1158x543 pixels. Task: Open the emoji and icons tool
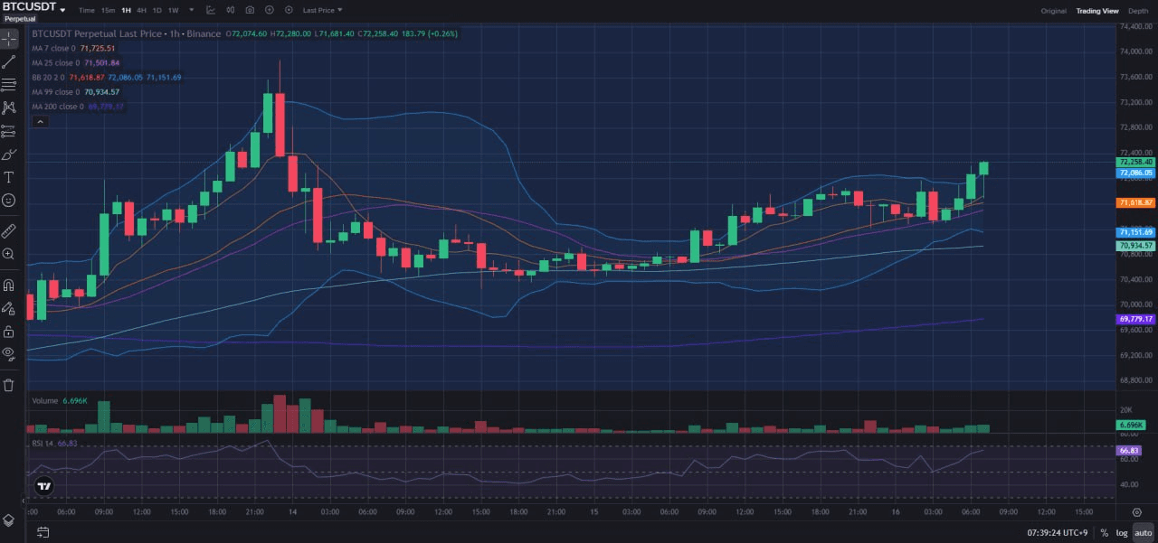click(x=9, y=200)
